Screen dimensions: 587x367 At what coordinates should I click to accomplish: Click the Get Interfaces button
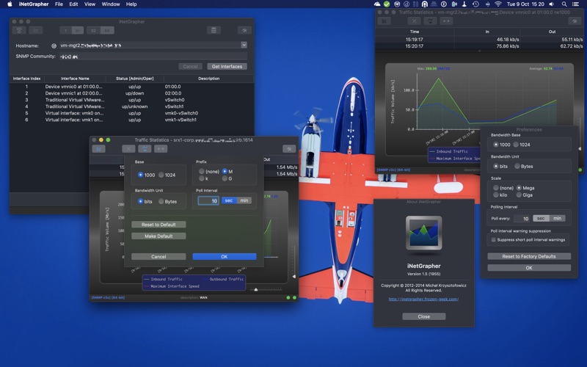click(227, 66)
